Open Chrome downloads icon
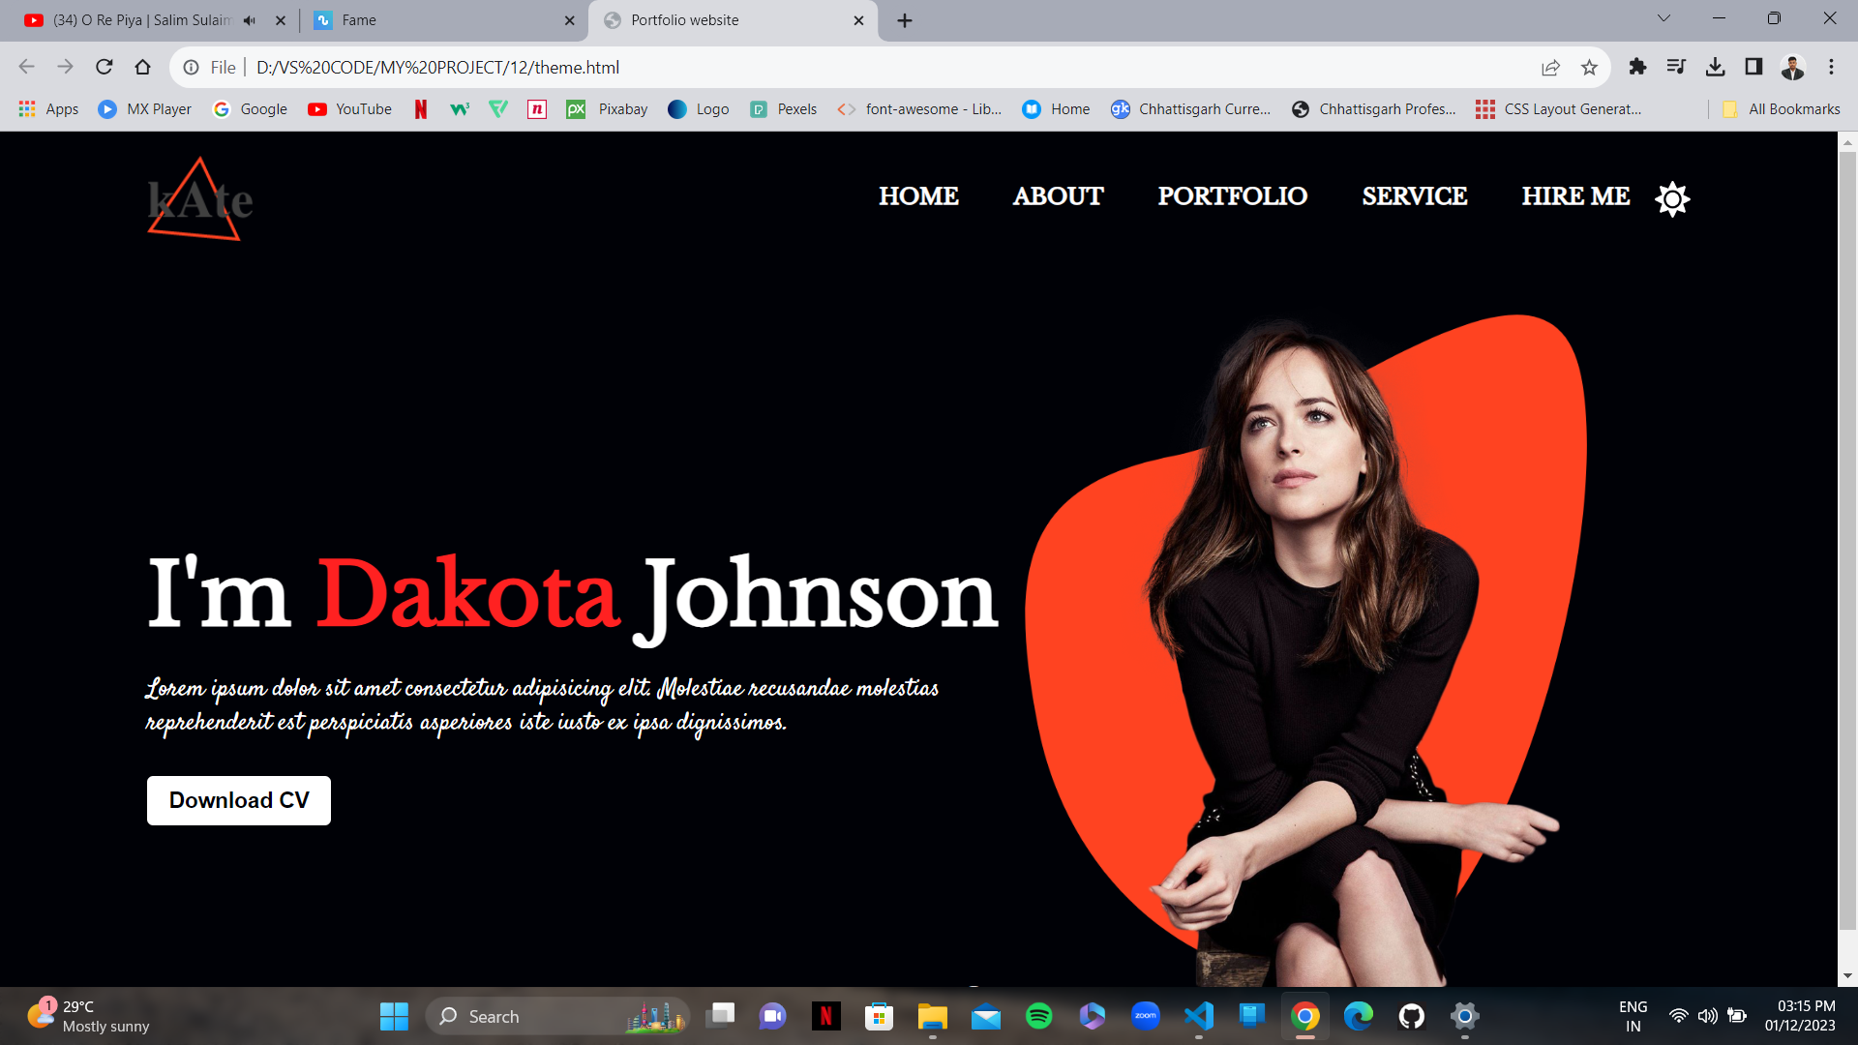This screenshot has width=1858, height=1045. pos(1715,67)
